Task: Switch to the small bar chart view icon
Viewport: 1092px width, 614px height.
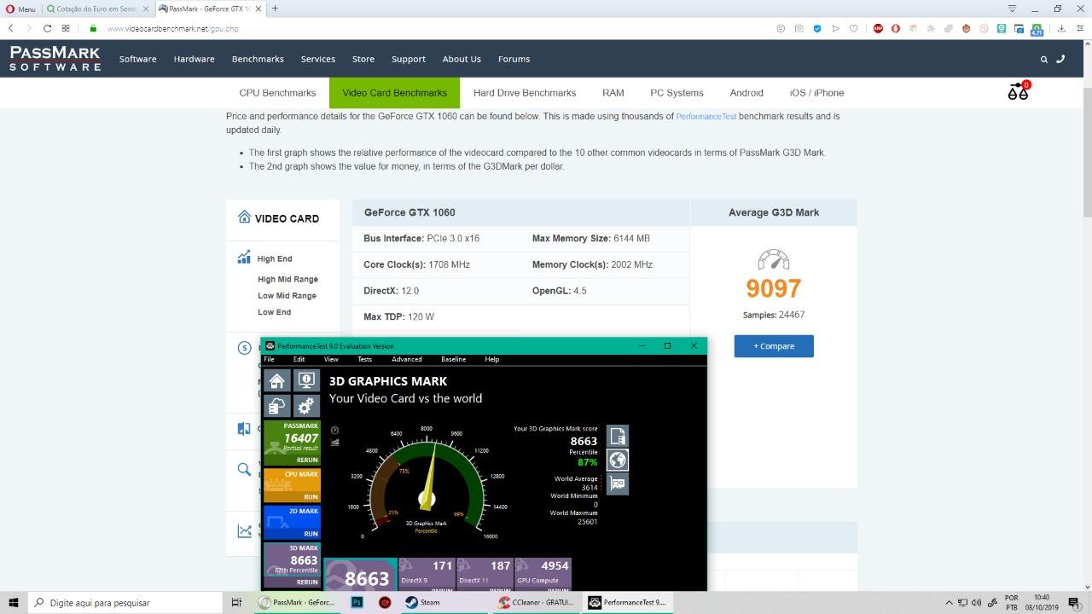Action: coord(334,442)
